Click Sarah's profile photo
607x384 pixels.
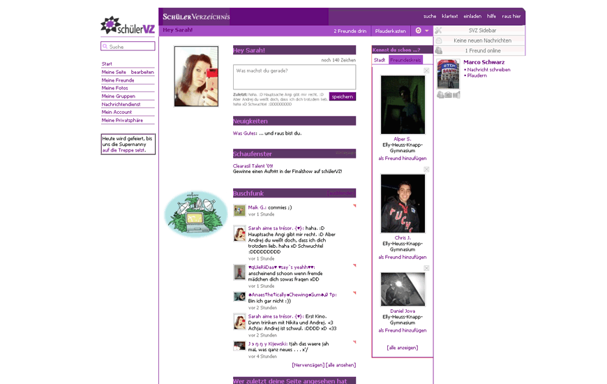196,76
